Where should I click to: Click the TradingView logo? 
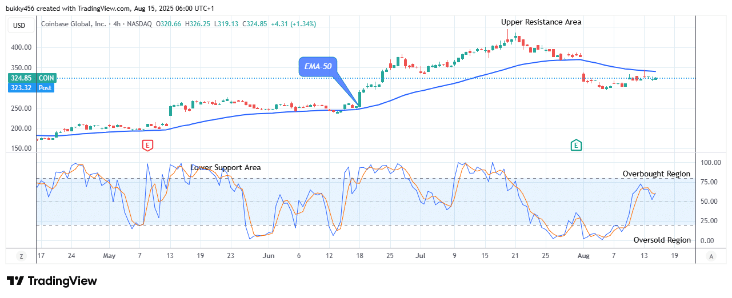point(51,281)
